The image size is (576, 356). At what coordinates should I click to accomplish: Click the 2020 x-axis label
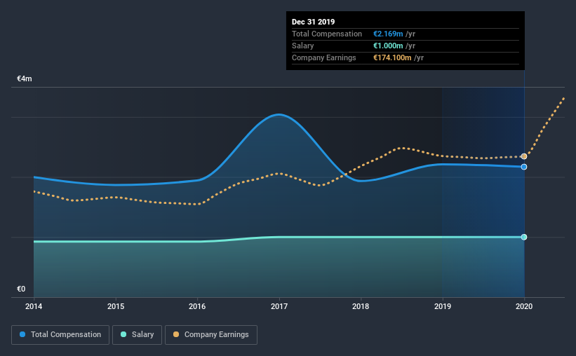524,306
